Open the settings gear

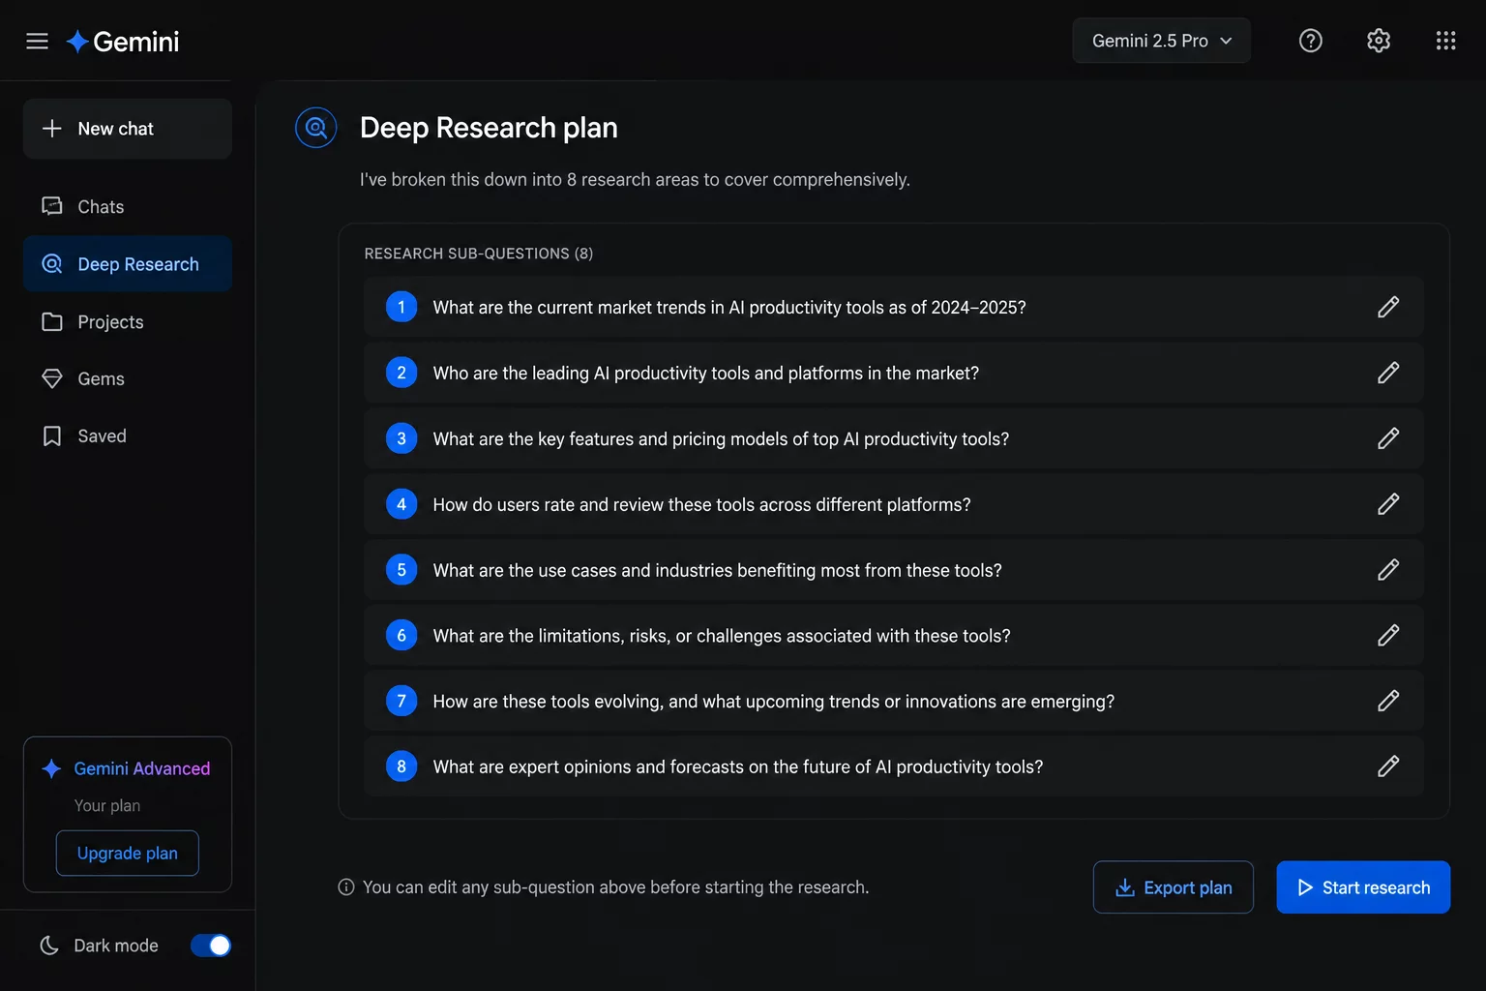tap(1378, 41)
